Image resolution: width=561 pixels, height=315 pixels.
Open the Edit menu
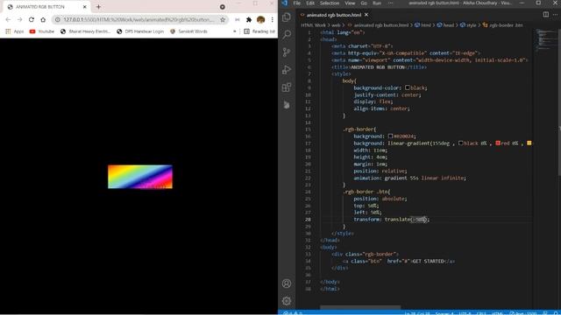pos(310,3)
